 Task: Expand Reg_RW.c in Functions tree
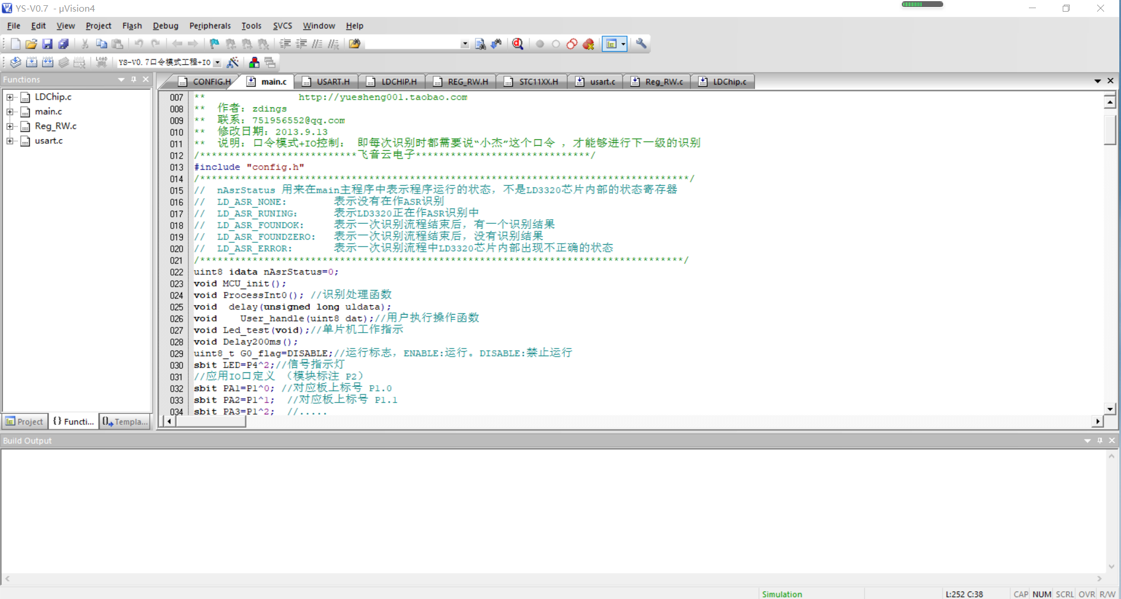click(9, 126)
